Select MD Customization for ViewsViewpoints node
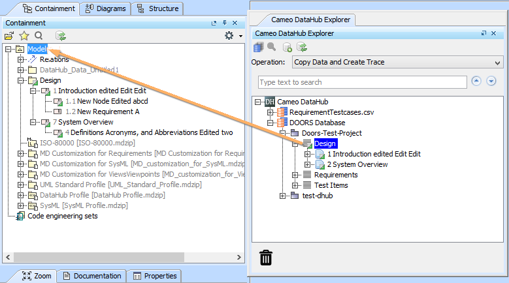 tap(142, 174)
